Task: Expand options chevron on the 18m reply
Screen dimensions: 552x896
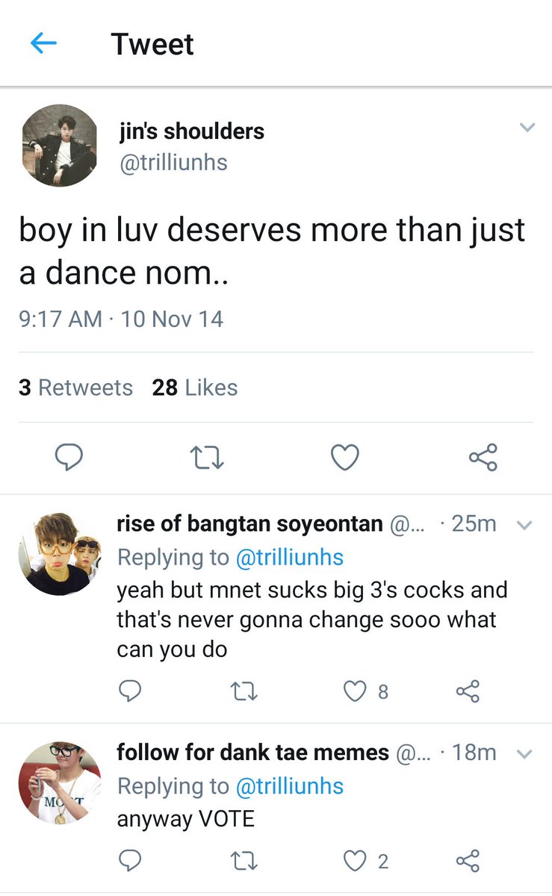Action: [524, 754]
